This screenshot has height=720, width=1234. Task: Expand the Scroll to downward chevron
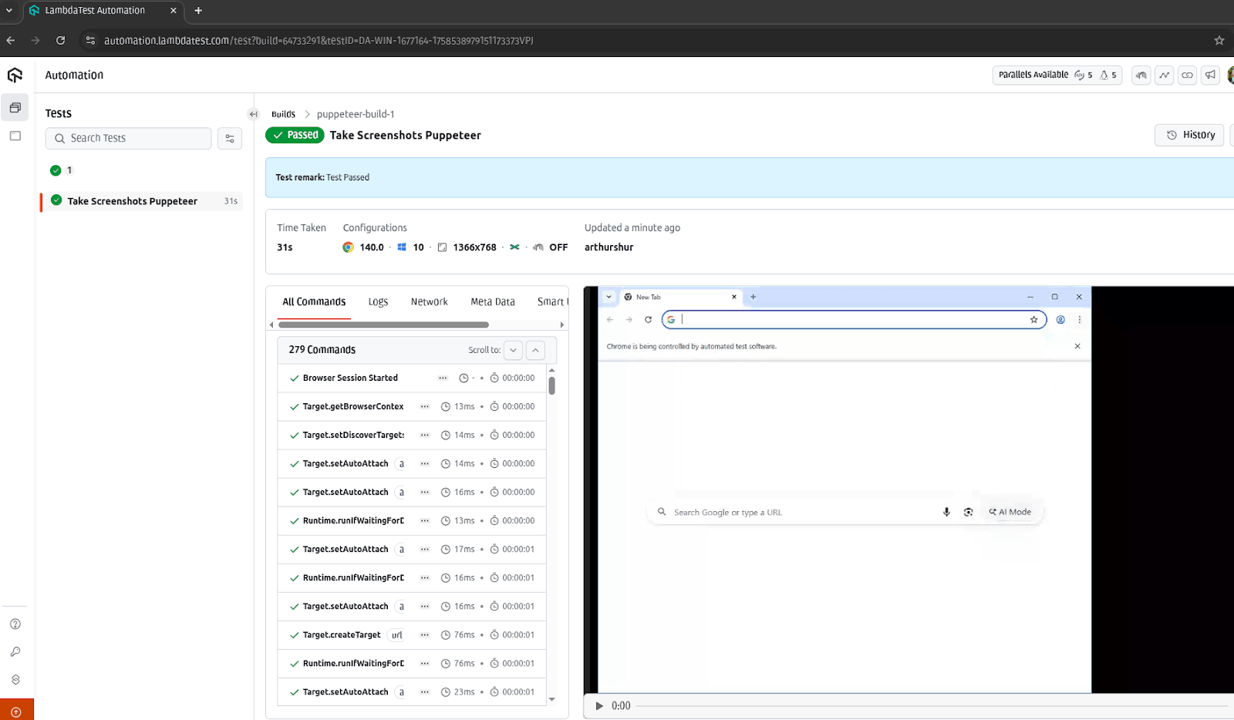point(512,350)
